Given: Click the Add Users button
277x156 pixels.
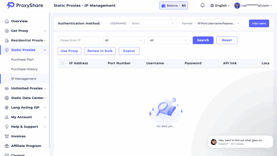Looking at the screenshot, I should click(259, 23).
